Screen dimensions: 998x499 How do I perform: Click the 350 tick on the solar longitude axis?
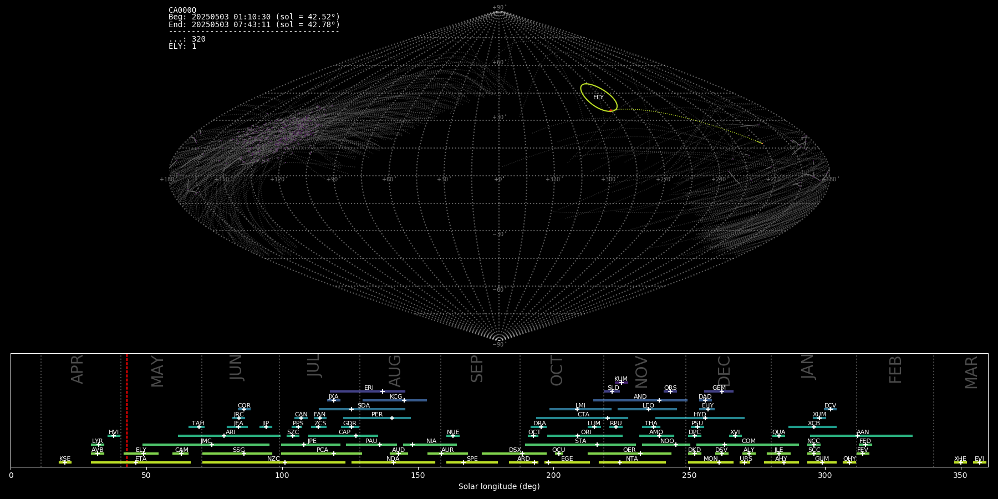(960, 475)
